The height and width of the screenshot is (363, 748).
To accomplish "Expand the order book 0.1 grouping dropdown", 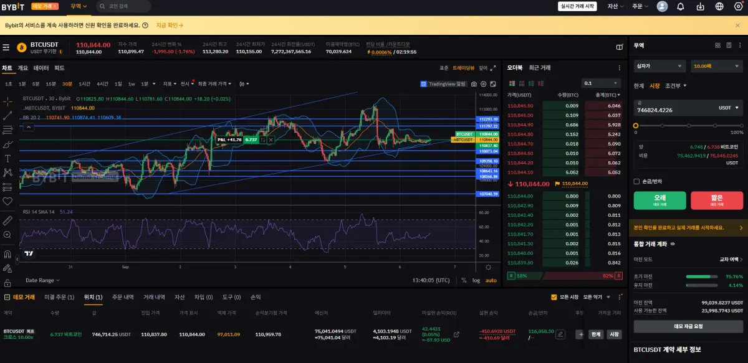I will [601, 83].
